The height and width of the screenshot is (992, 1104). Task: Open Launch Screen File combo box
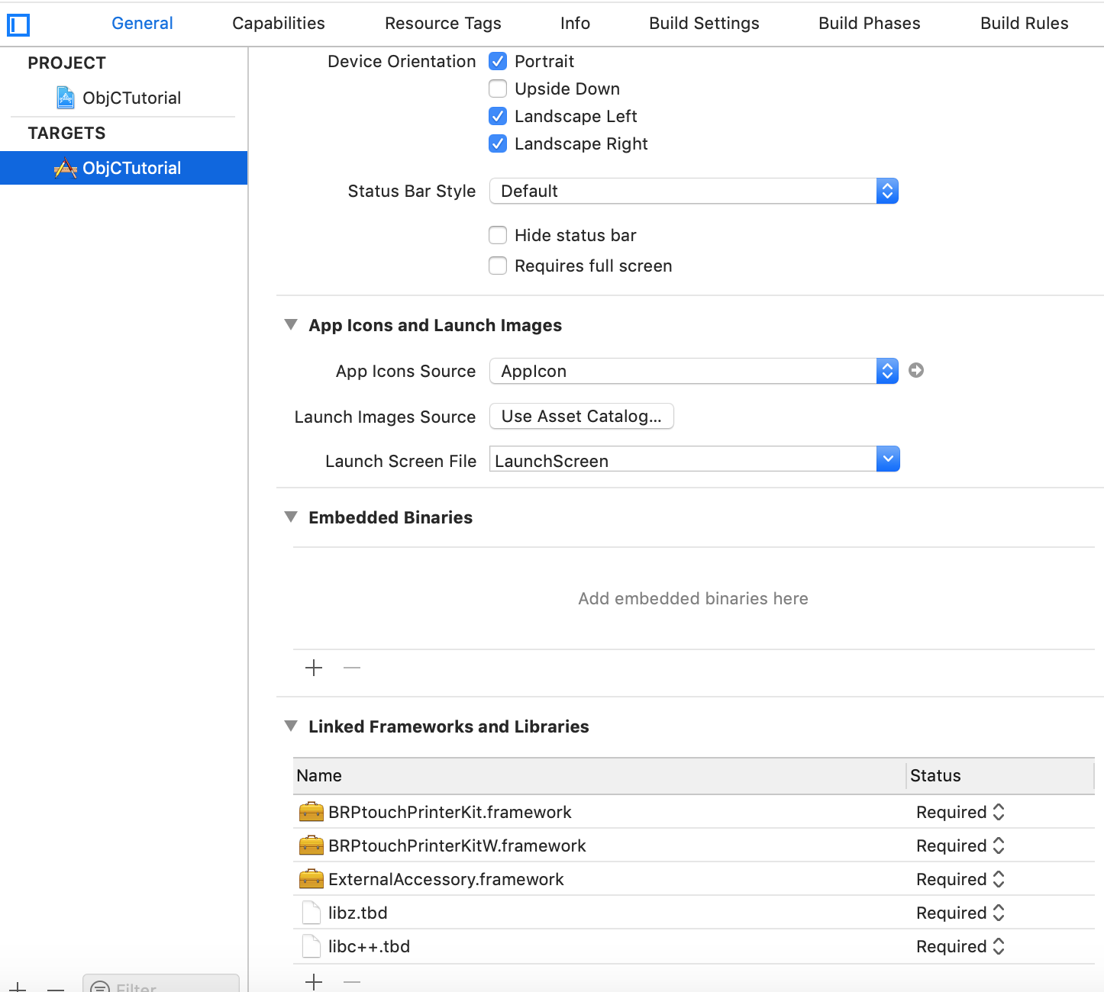click(887, 459)
